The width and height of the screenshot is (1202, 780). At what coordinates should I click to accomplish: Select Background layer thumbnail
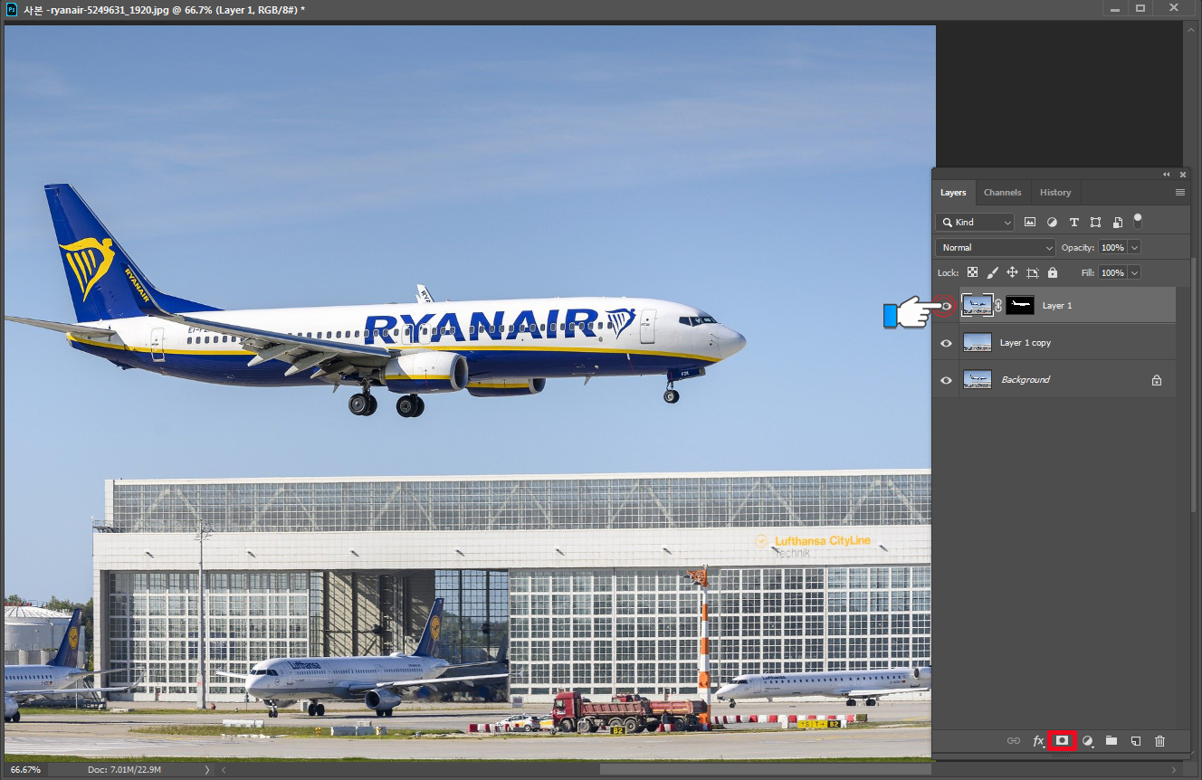pos(978,380)
